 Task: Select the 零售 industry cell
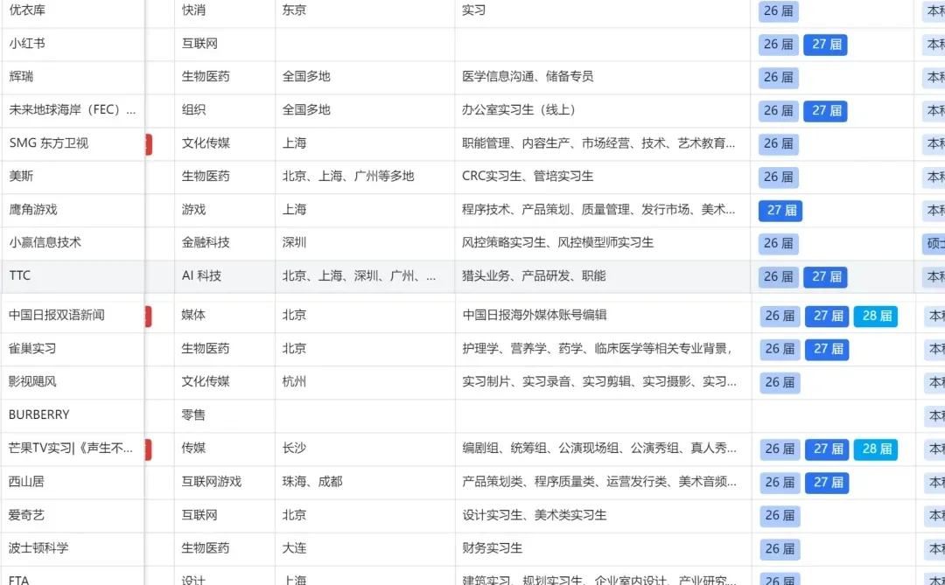pos(193,414)
